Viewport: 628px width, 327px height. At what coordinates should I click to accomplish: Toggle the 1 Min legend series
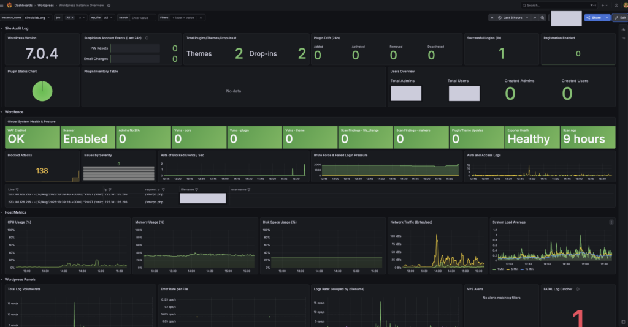(499, 269)
